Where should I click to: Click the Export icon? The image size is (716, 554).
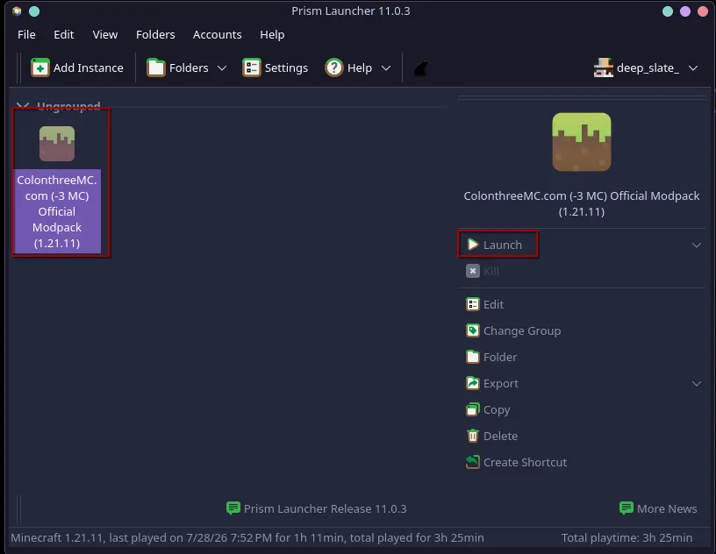[x=473, y=383]
